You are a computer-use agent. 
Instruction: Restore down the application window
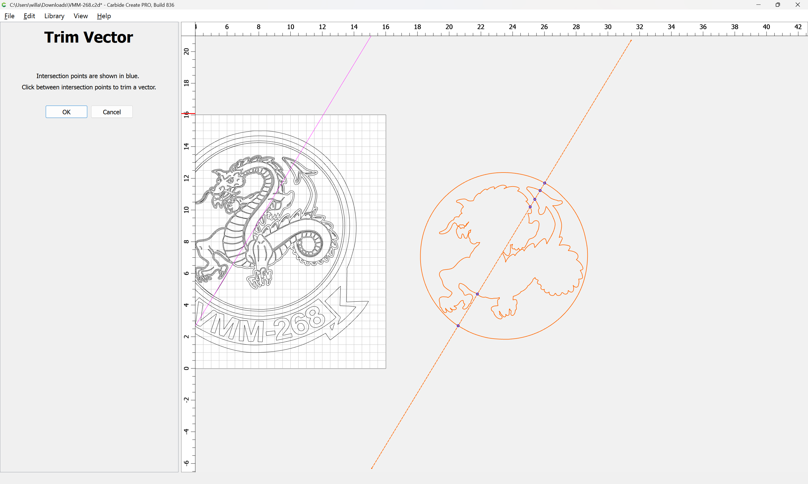pos(778,4)
